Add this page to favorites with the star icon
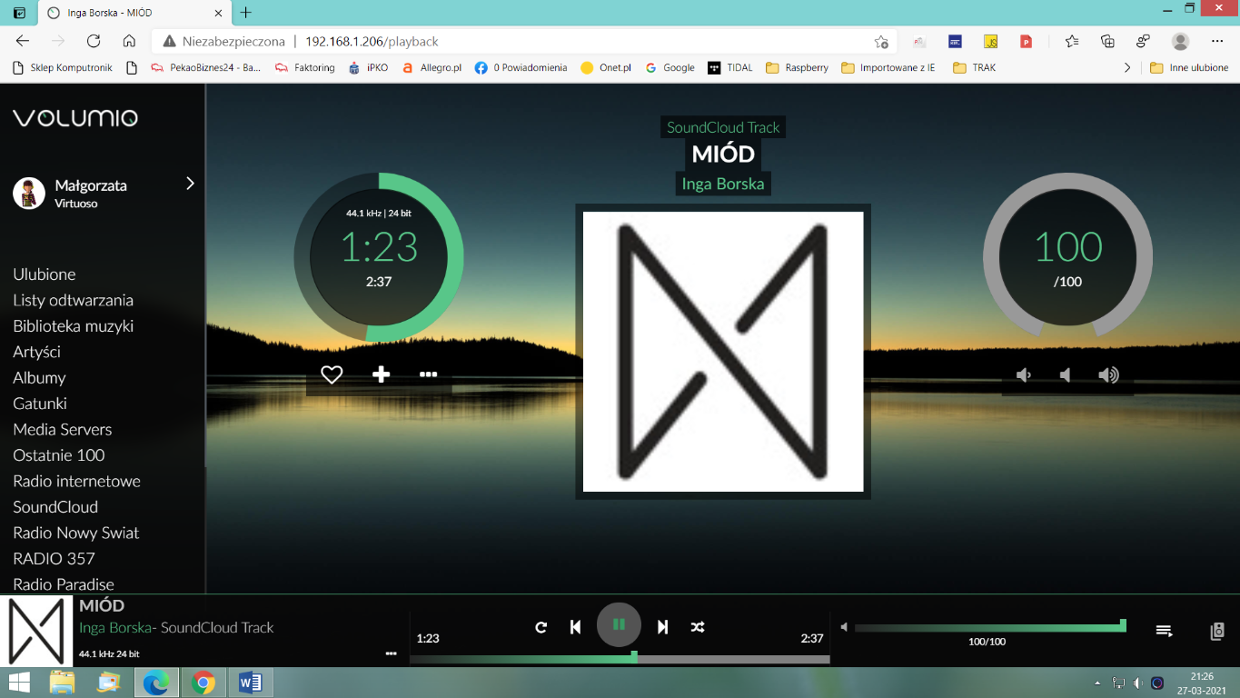 click(x=880, y=41)
